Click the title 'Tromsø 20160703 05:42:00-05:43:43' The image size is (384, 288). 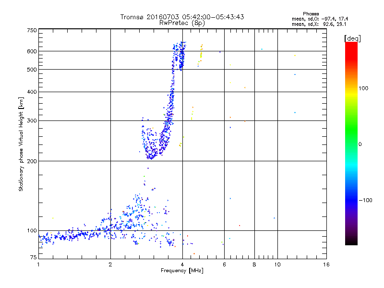click(x=182, y=17)
